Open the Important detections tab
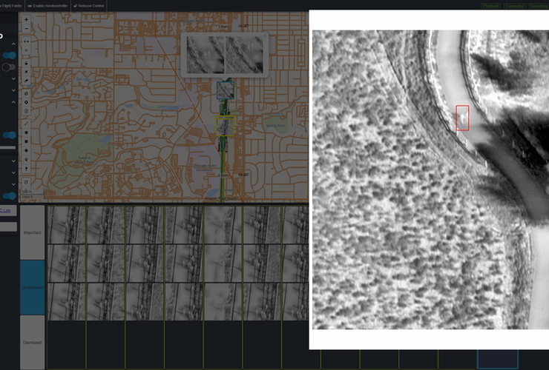 tap(33, 232)
